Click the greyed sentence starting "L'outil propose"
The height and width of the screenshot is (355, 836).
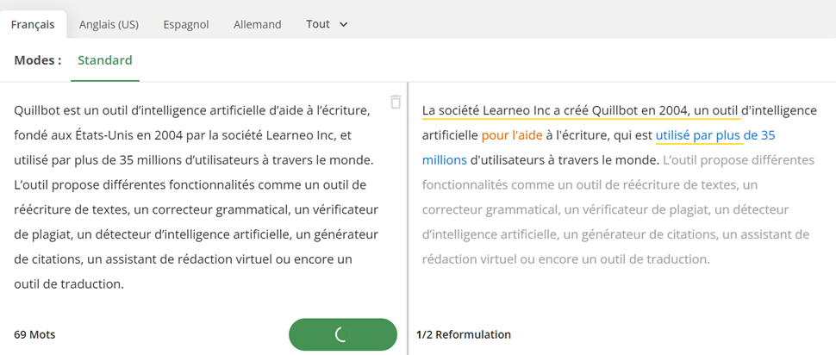[618, 209]
